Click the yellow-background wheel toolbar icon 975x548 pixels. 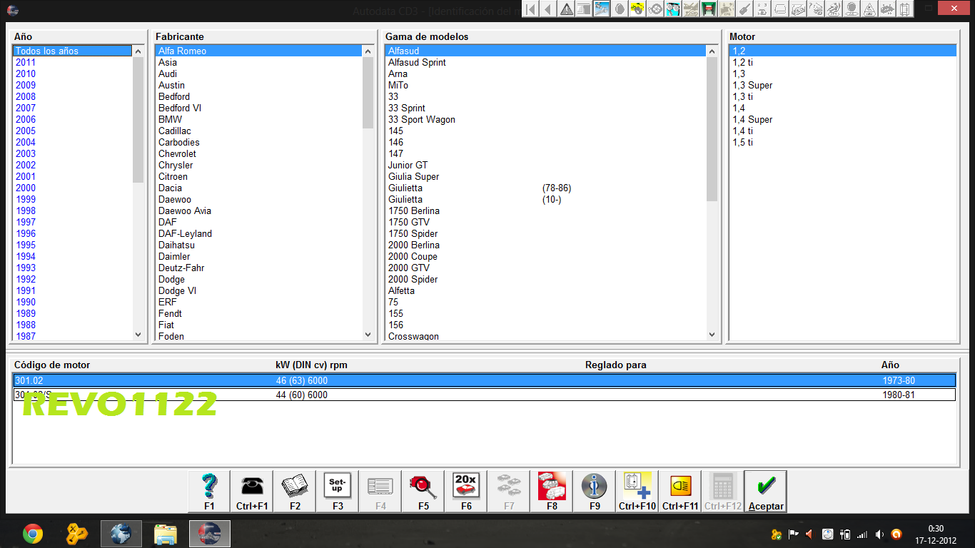(638, 9)
